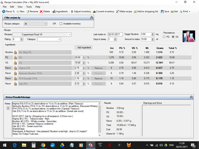Click the Add Ingredient button
The width and height of the screenshot is (199, 149).
(84, 47)
